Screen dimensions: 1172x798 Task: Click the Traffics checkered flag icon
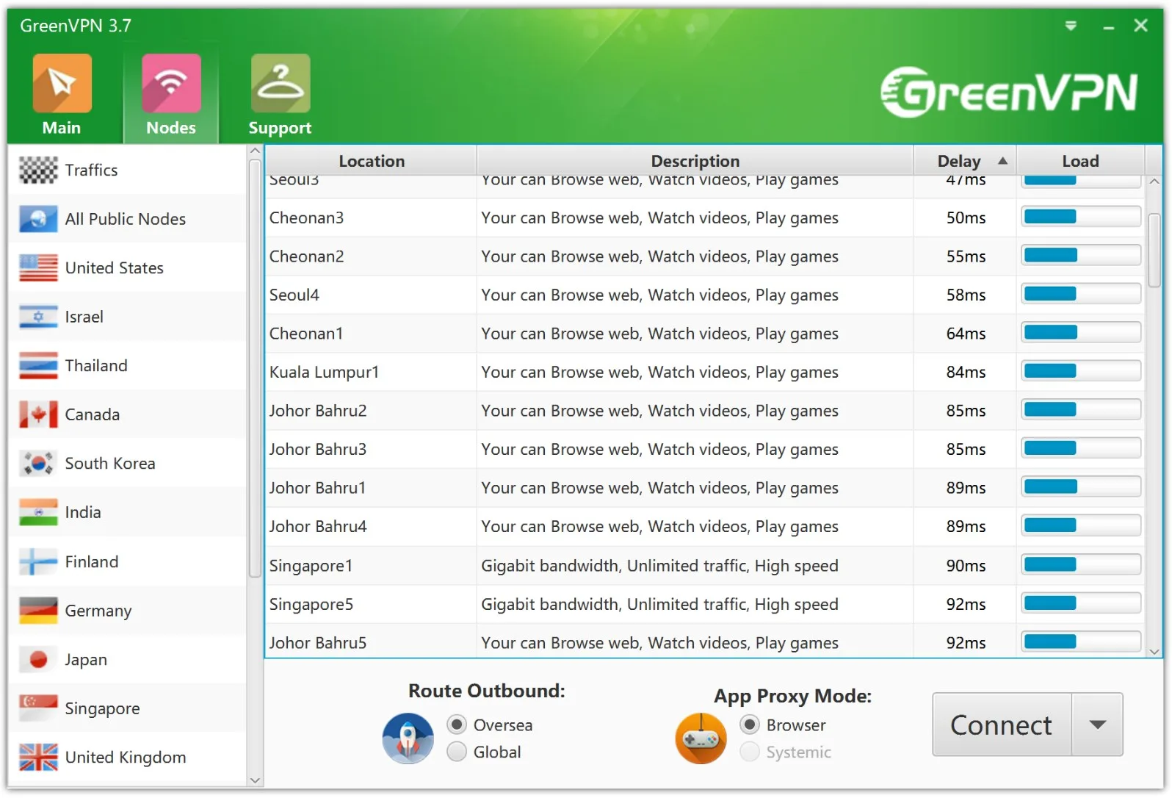pos(38,170)
